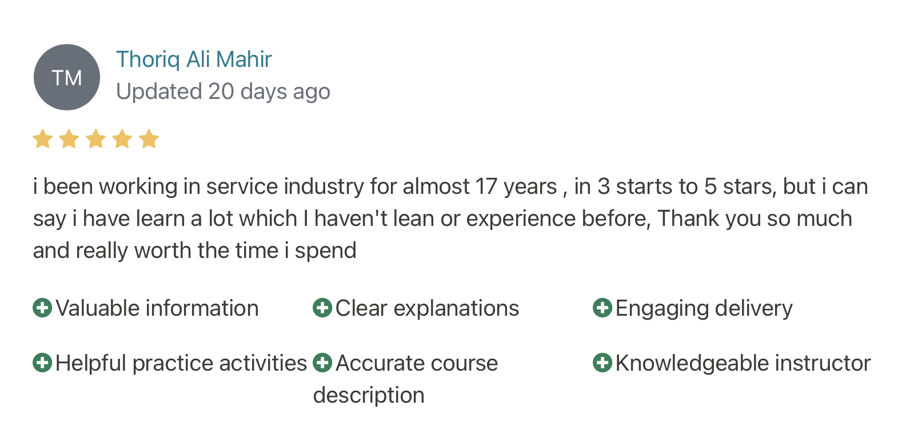Click the review text about service industry
The image size is (910, 429).
tap(450, 219)
